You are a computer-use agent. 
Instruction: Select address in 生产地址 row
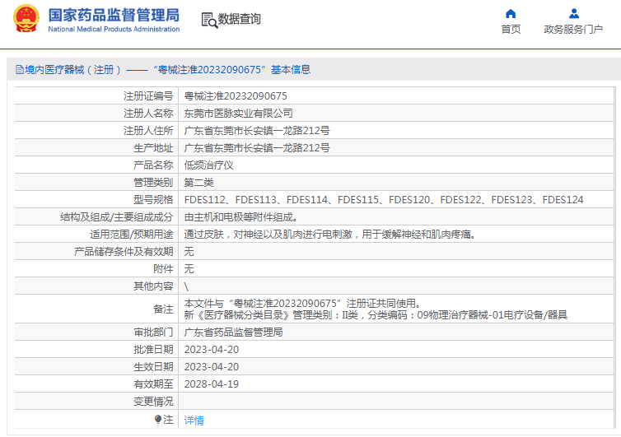click(x=257, y=148)
